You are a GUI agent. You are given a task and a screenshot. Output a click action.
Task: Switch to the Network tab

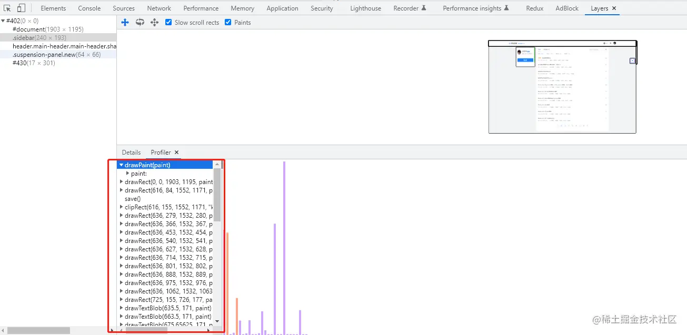point(159,8)
